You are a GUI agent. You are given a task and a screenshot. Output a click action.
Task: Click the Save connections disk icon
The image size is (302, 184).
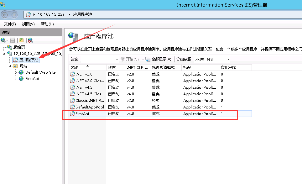point(13,40)
